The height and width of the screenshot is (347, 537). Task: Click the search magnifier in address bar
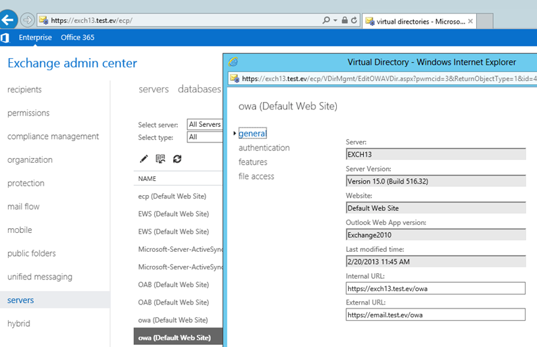326,20
